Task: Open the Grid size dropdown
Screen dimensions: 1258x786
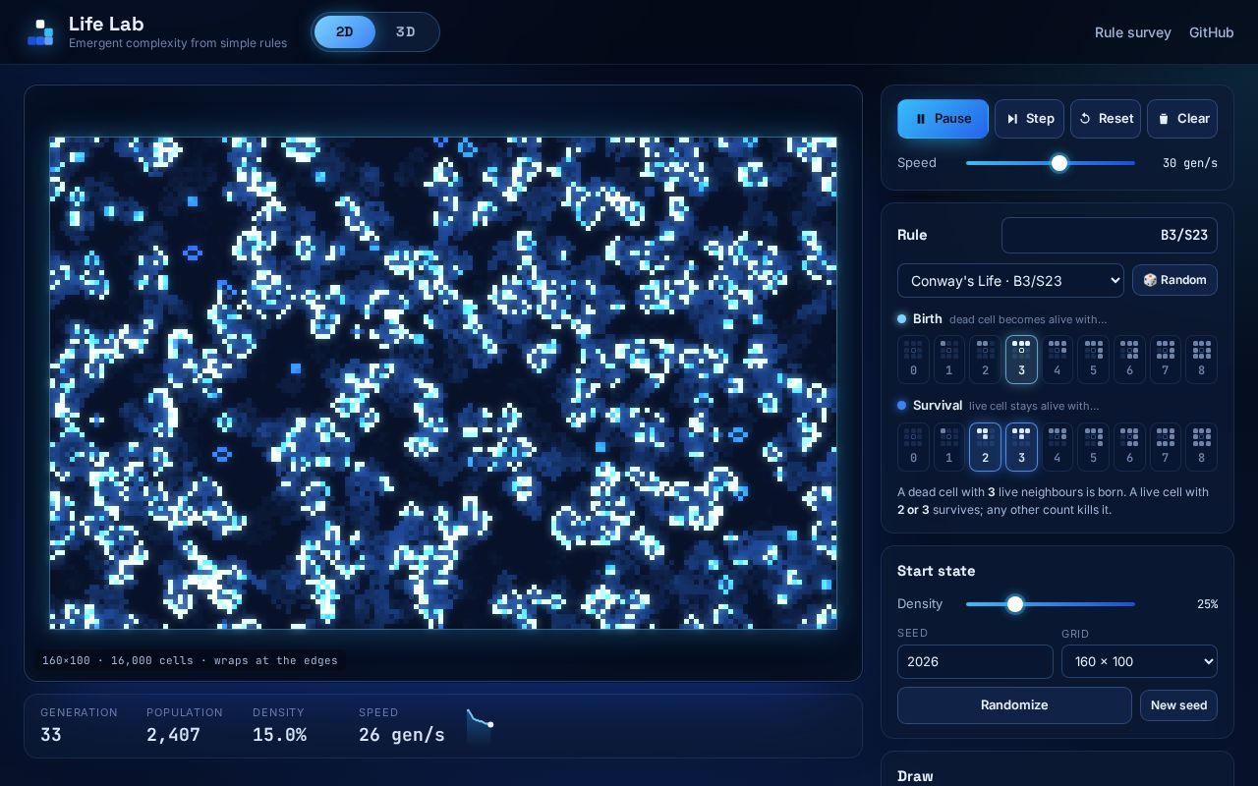Action: click(1139, 661)
